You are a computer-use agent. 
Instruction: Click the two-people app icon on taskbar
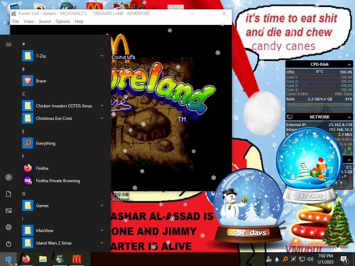point(60,259)
